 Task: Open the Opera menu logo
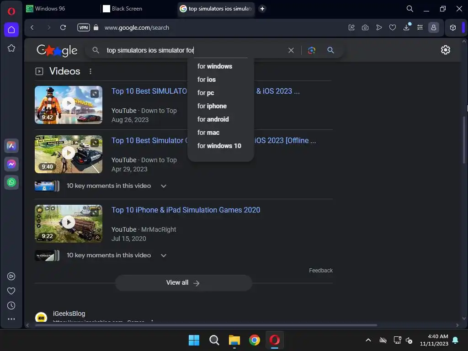[x=11, y=11]
